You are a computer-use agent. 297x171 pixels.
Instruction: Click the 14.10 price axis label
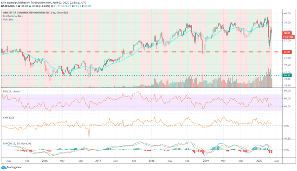(x=287, y=85)
